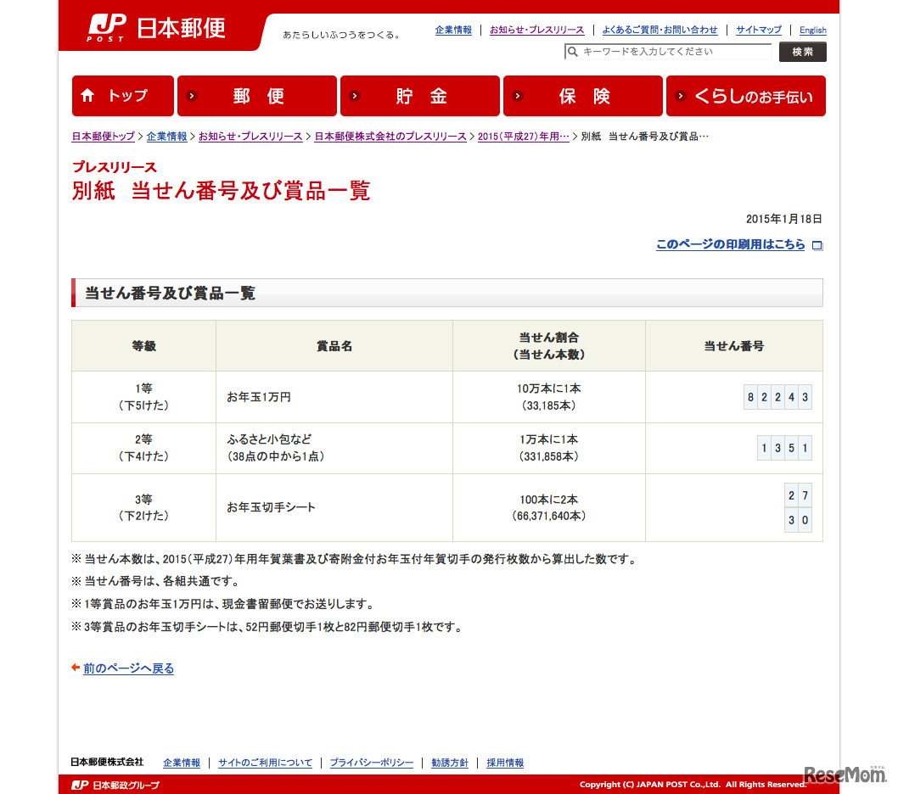Open the くらしのお手伝い navigation tab
Viewport: 898px width, 794px height.
click(x=746, y=96)
